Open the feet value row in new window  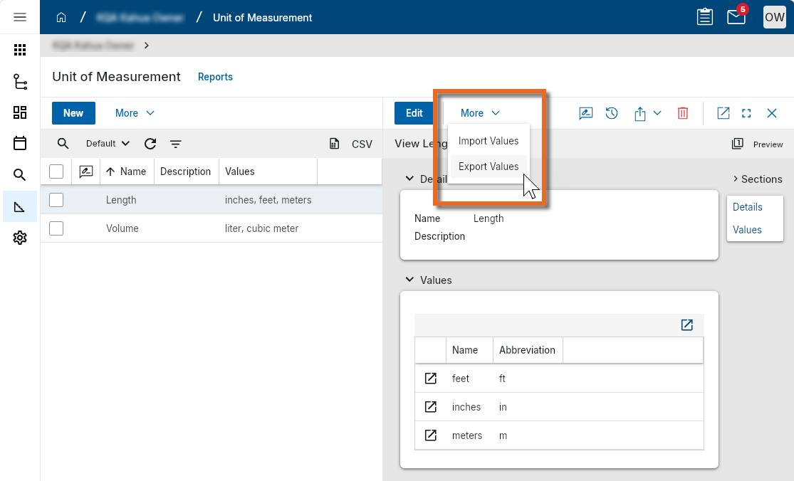[x=430, y=379]
